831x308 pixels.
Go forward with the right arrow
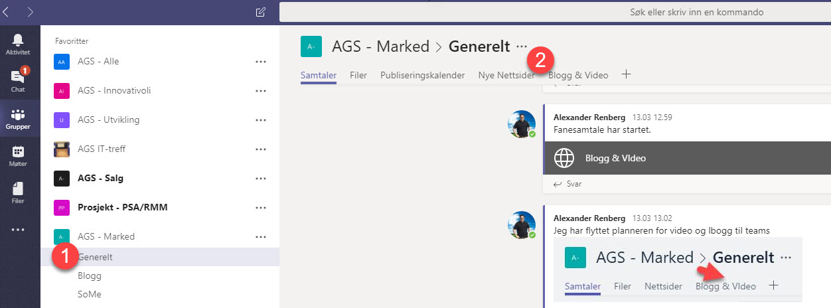click(x=30, y=11)
